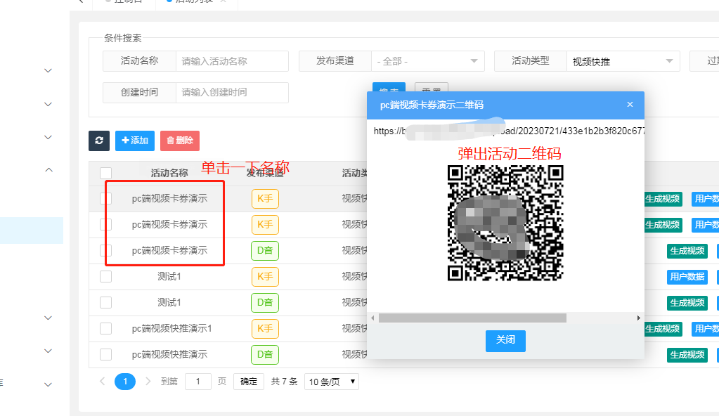Viewport: 719px width, 416px height.
Task: Check the box for 测试1 K手 row
Action: click(x=106, y=277)
